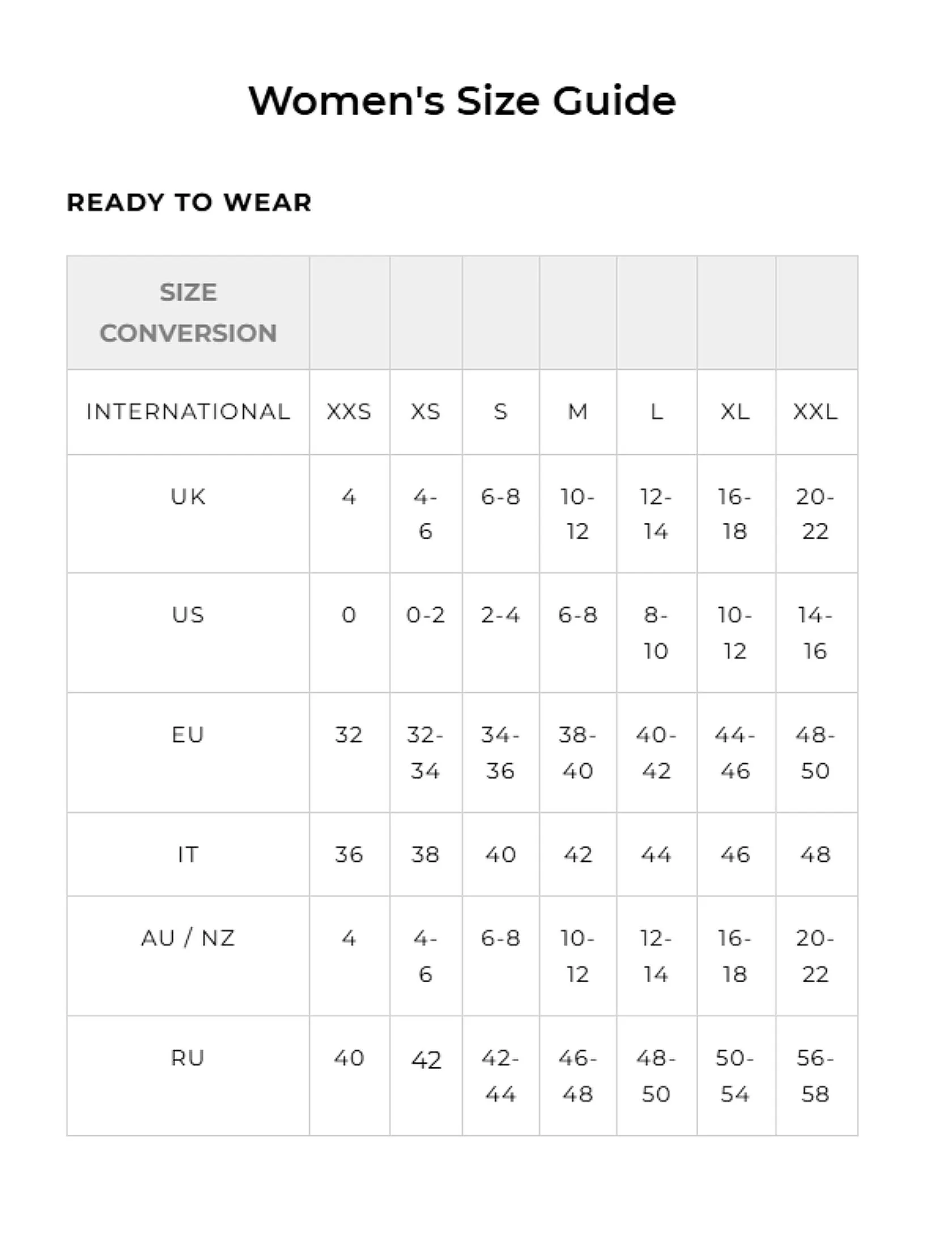Click the US 14-16 cell
This screenshot has height=1247, width=935.
click(815, 633)
